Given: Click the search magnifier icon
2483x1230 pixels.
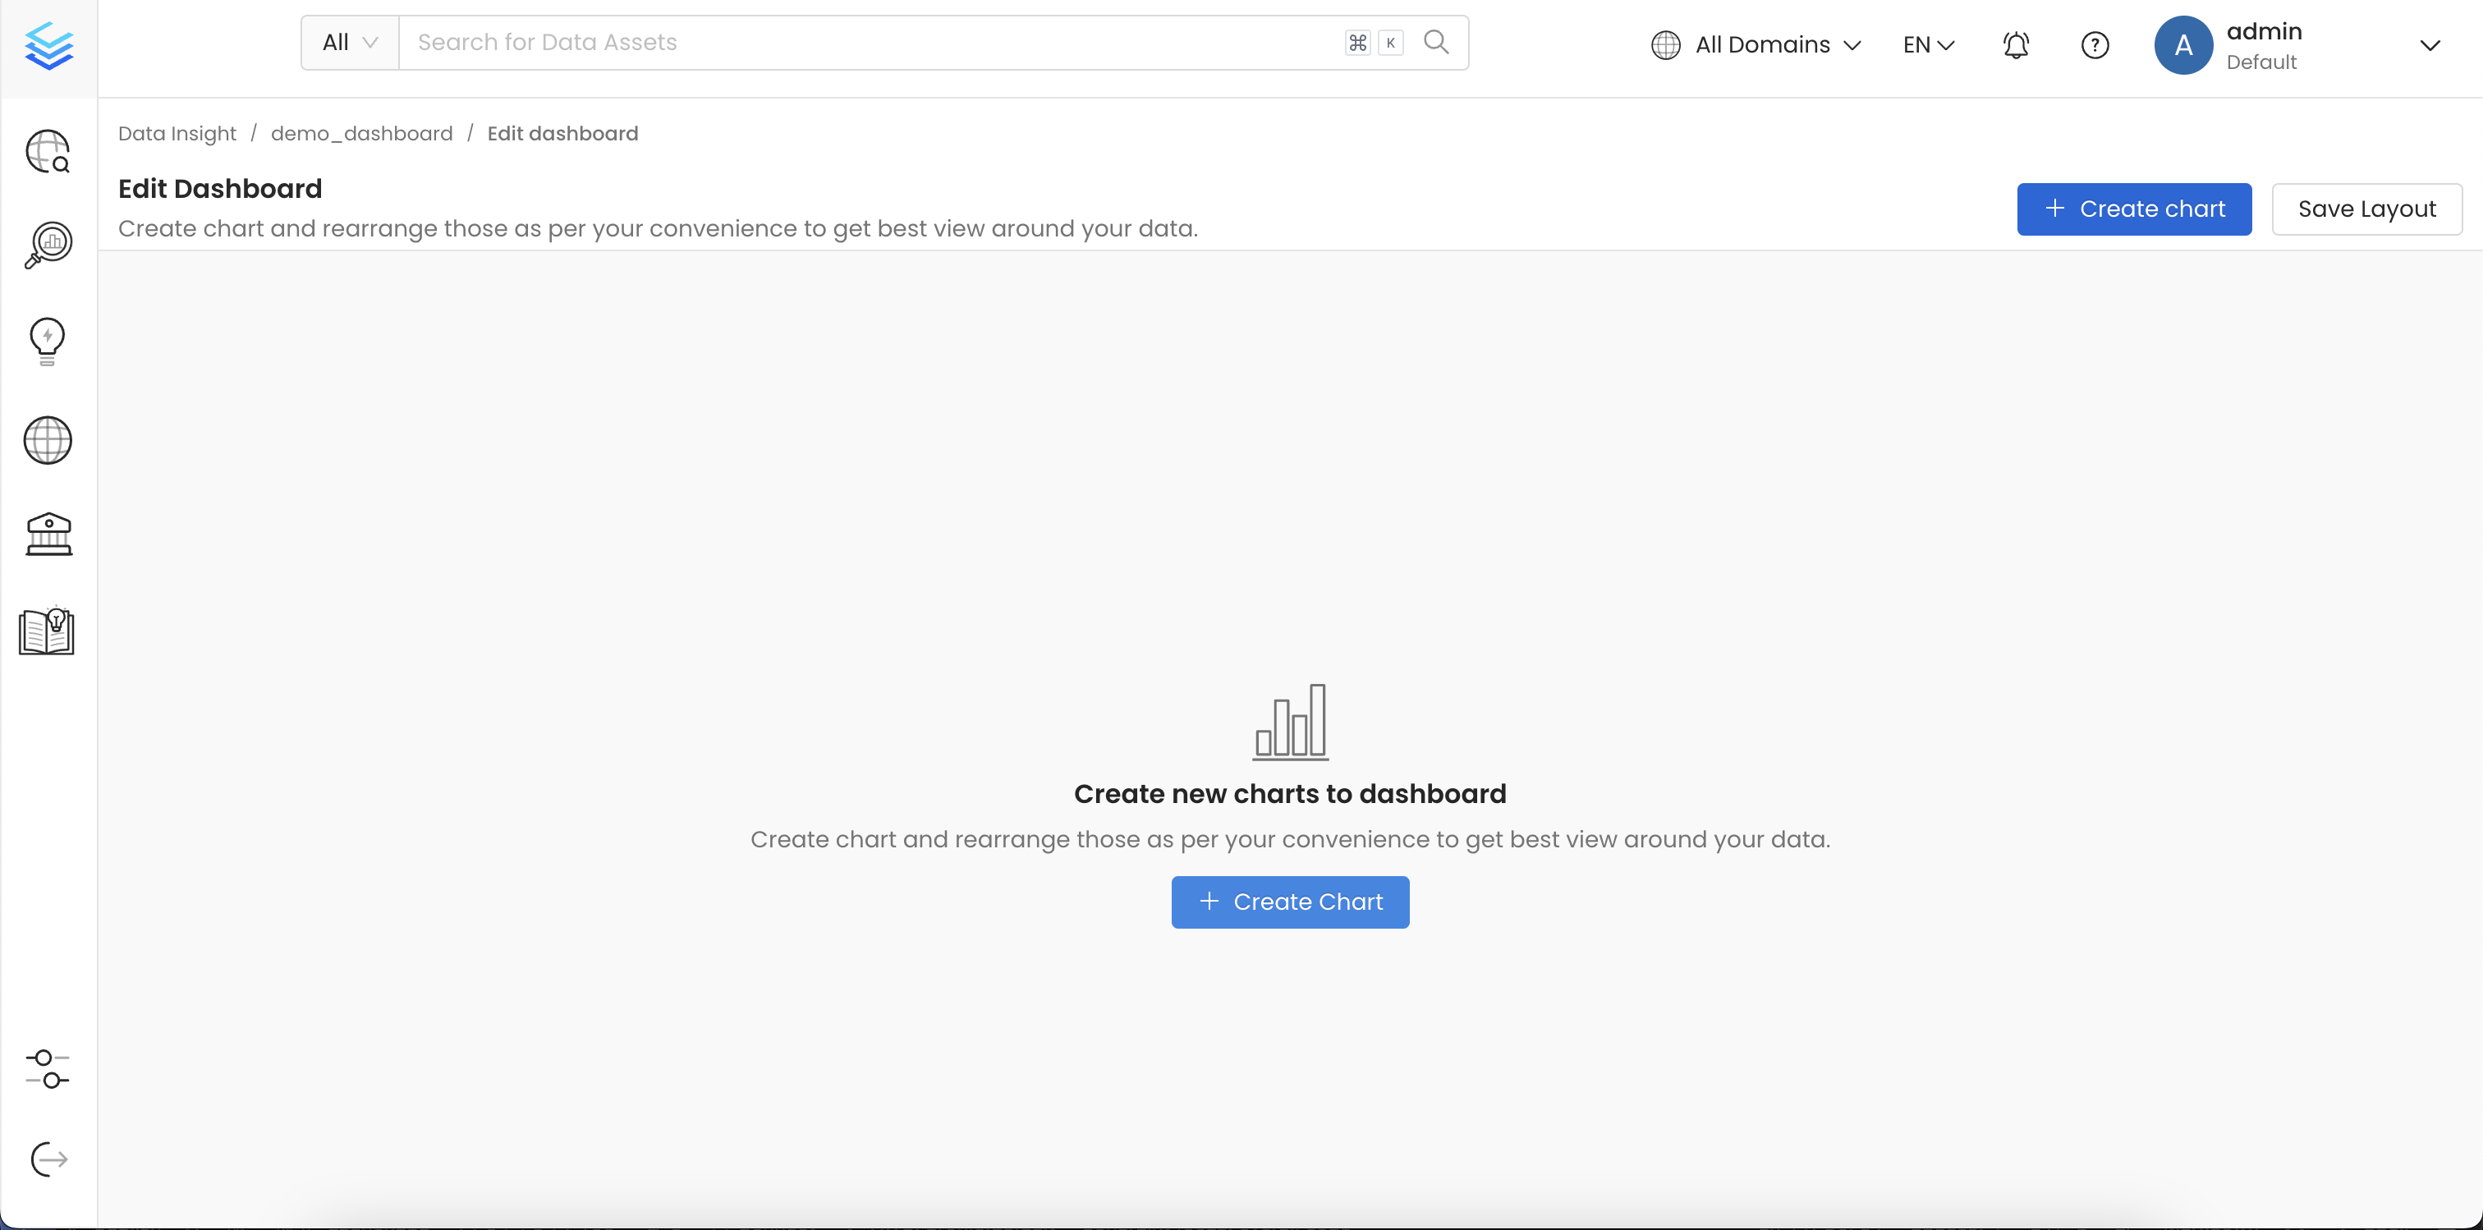Looking at the screenshot, I should [x=1436, y=43].
